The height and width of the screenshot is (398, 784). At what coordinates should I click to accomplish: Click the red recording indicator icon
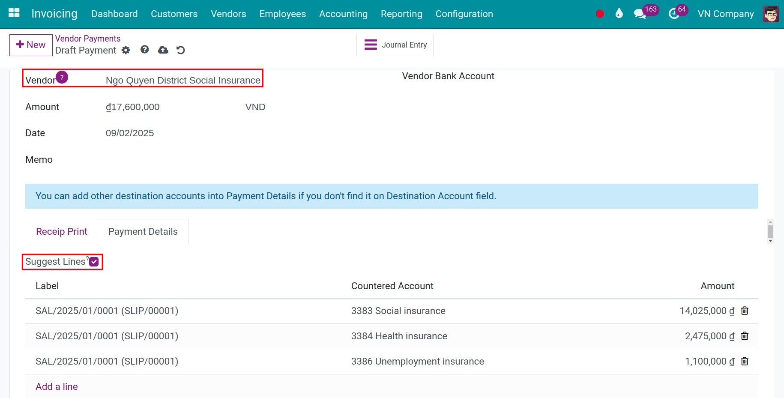point(600,14)
